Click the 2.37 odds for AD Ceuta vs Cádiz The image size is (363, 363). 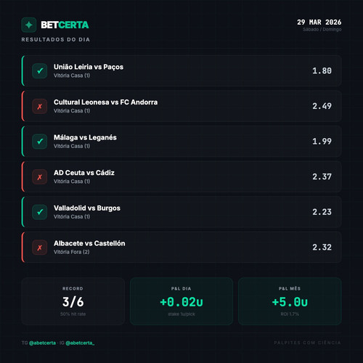coord(322,176)
